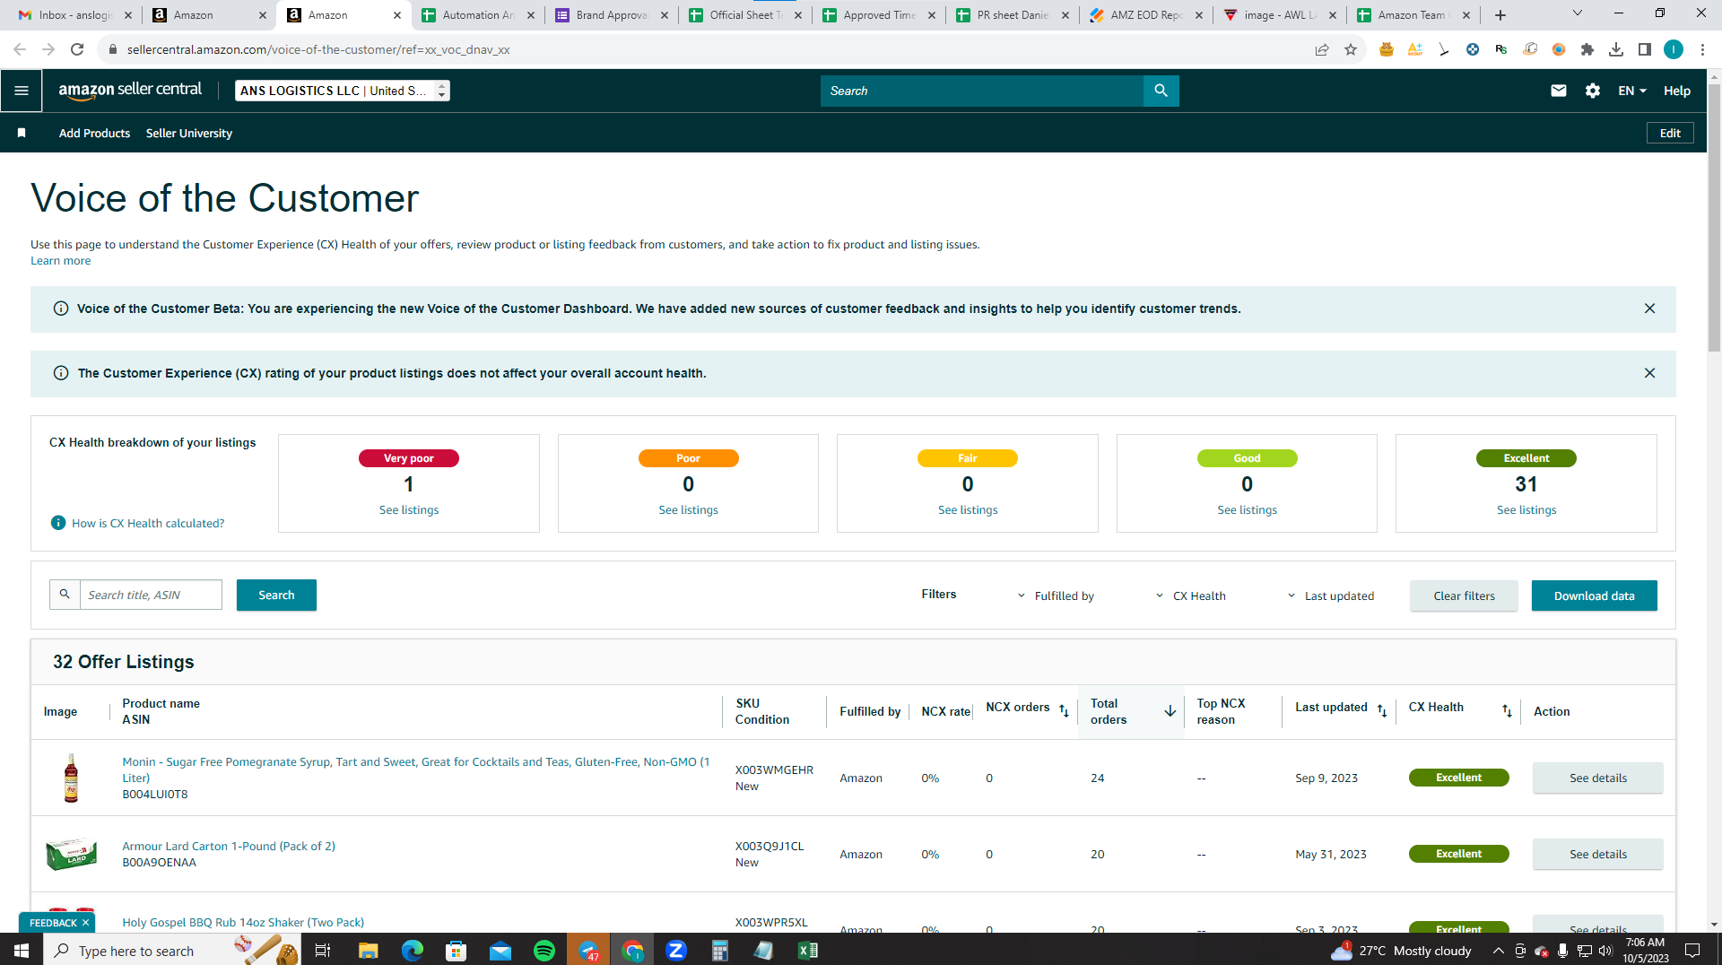Viewport: 1722px width, 965px height.
Task: Open the ANS LOGISTICS LLC account selector
Action: click(x=342, y=91)
